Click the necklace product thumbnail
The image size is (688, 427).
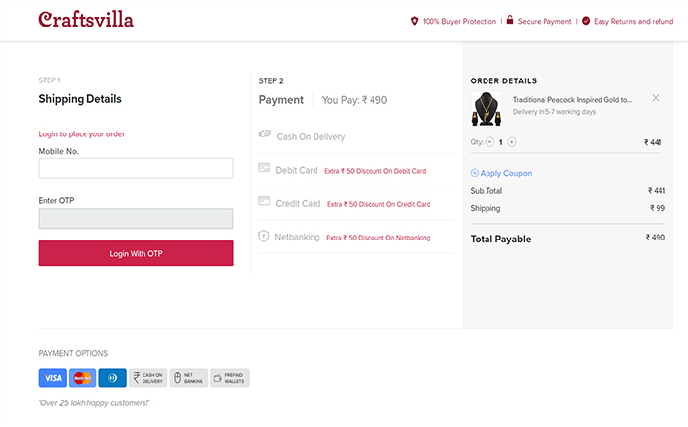(x=487, y=109)
